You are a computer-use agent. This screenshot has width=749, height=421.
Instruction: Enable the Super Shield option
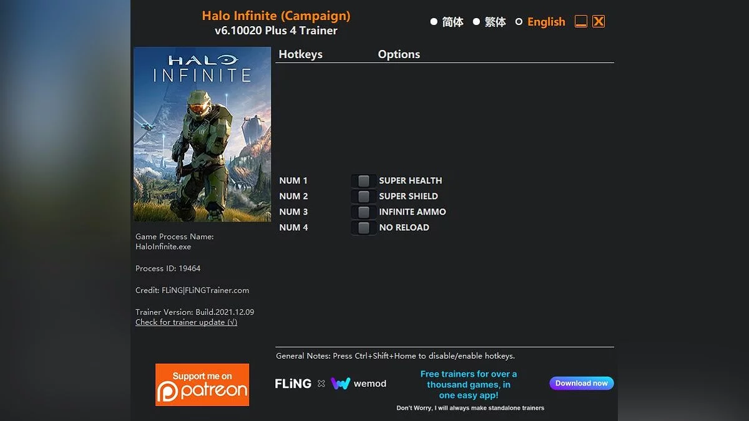(363, 196)
